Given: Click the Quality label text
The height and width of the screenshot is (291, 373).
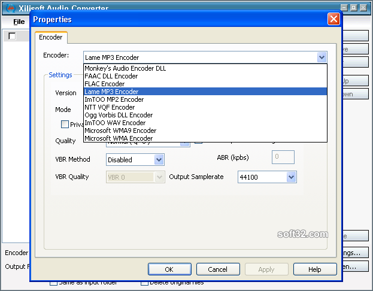Looking at the screenshot, I should pos(65,141).
